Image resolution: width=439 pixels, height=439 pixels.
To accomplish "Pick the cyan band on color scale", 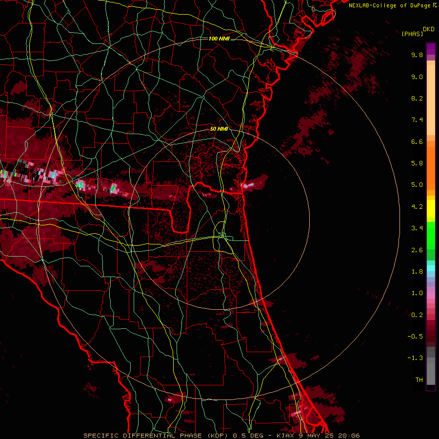I will 431,268.
